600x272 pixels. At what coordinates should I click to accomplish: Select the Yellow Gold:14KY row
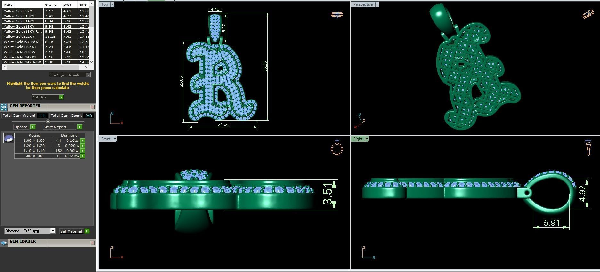pyautogui.click(x=45, y=21)
